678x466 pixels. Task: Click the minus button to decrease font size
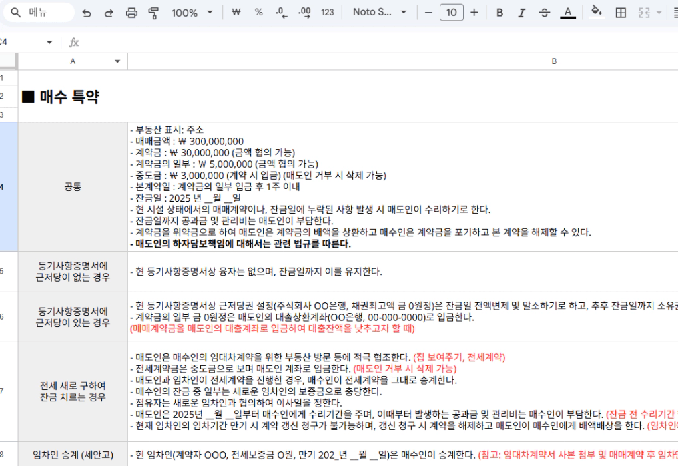click(428, 13)
